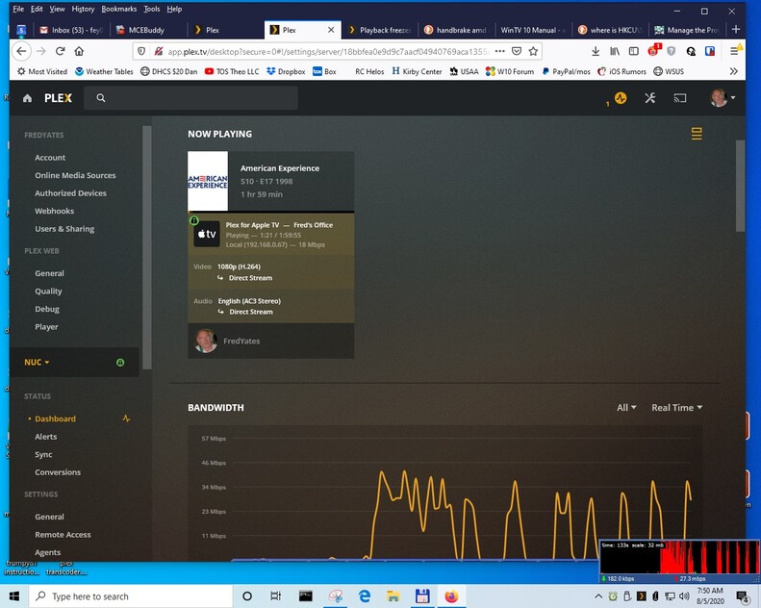Show more bookmarks chevron

coord(733,71)
